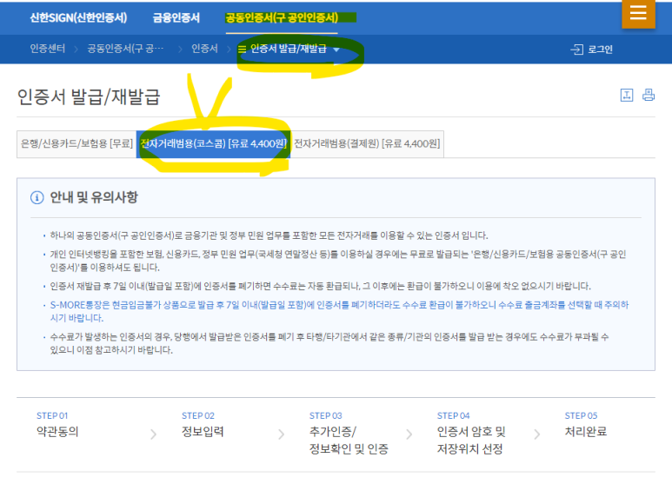Click the info icon beside 안내 및 유의사항
The height and width of the screenshot is (484, 672).
[37, 197]
